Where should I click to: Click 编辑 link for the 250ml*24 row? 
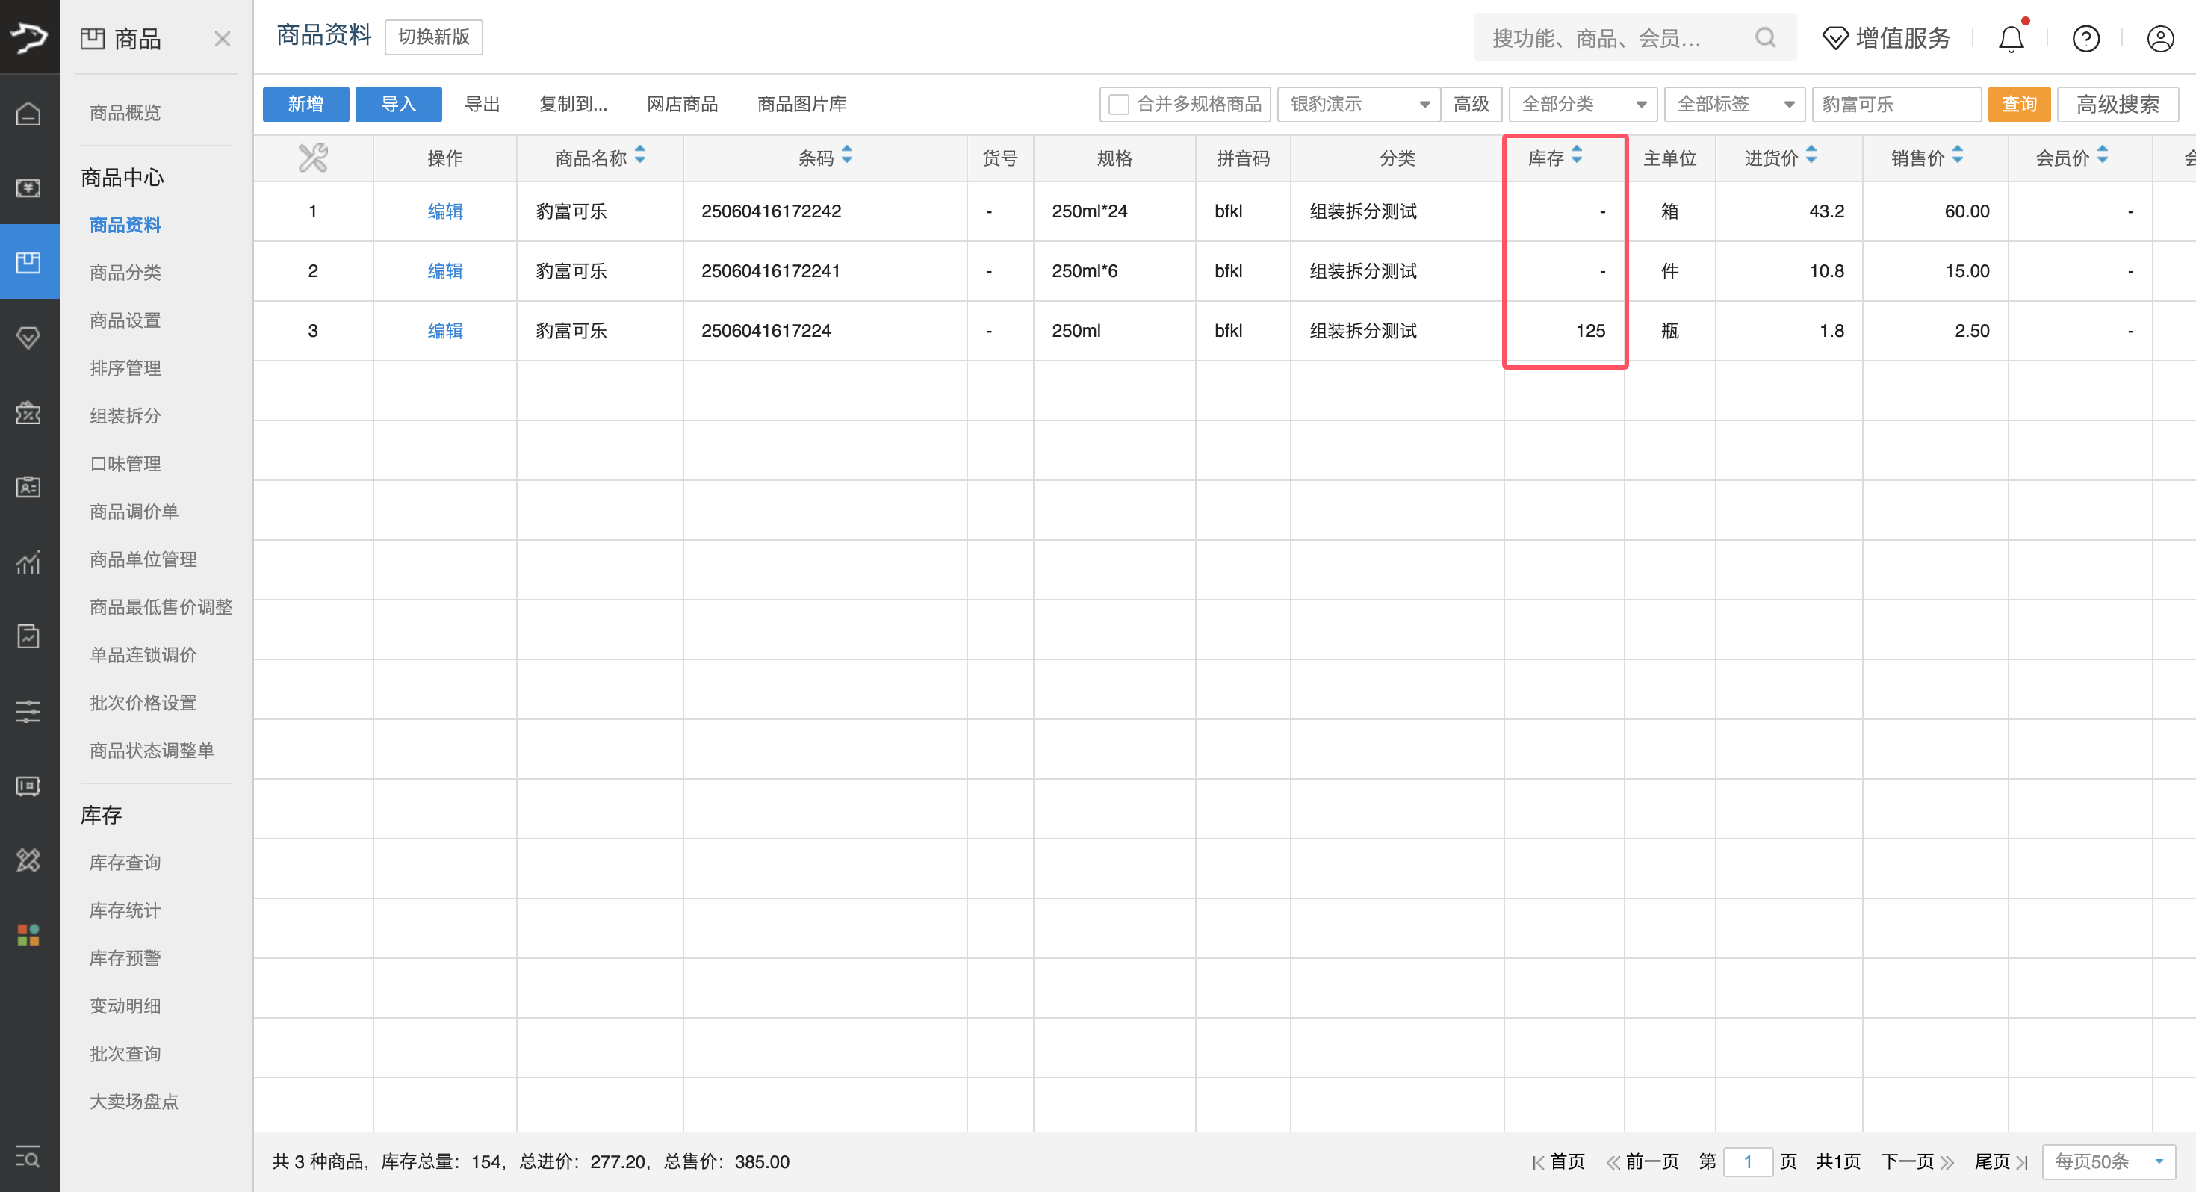pos(445,211)
